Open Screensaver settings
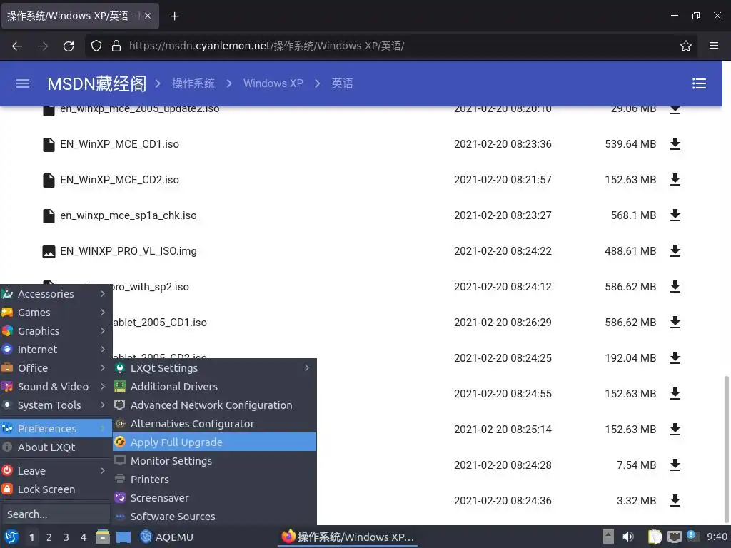Screen dimensions: 731x548 pos(214,497)
